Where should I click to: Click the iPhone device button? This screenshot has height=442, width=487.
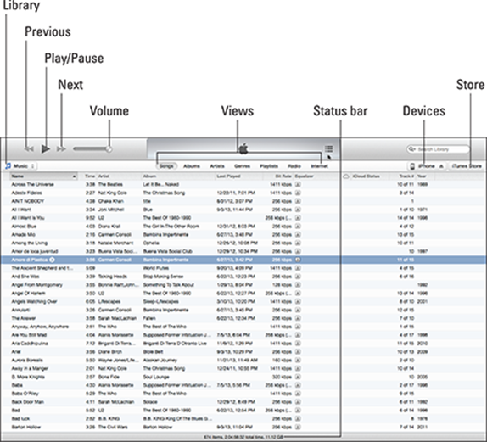[x=427, y=166]
